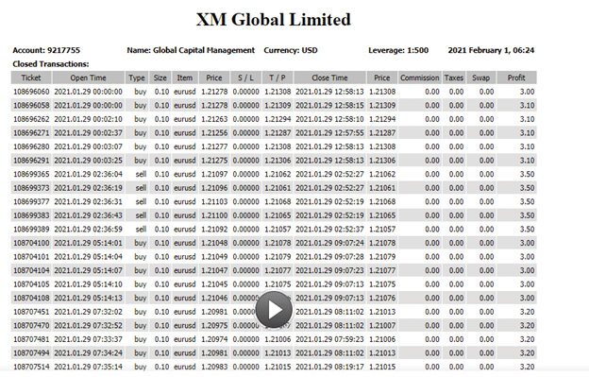Click Account: 9217755 text
The image size is (589, 377).
tap(46, 50)
